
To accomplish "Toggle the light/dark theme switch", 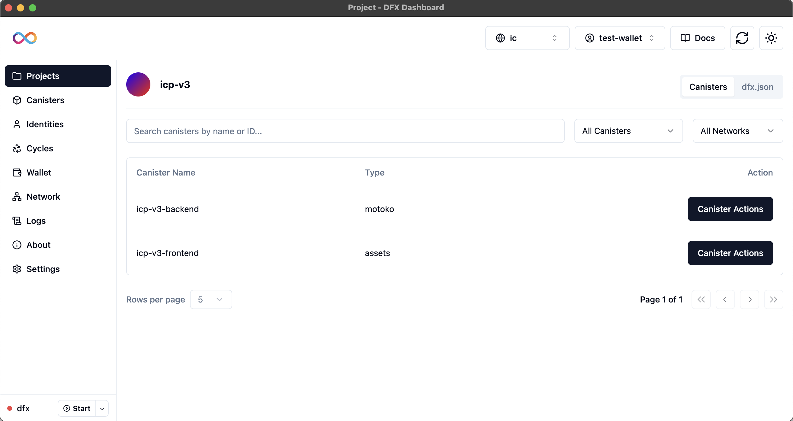I will (771, 38).
